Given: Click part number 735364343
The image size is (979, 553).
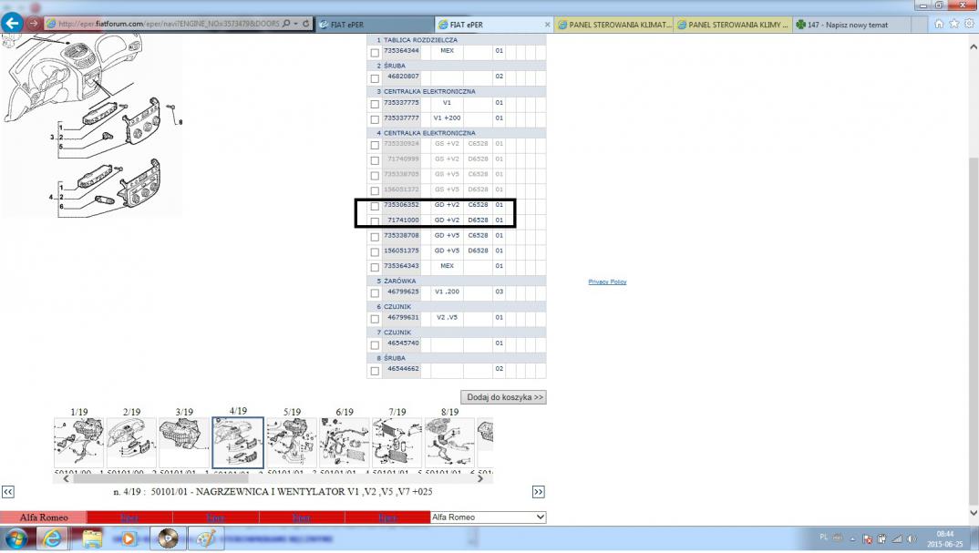Looking at the screenshot, I should [401, 266].
